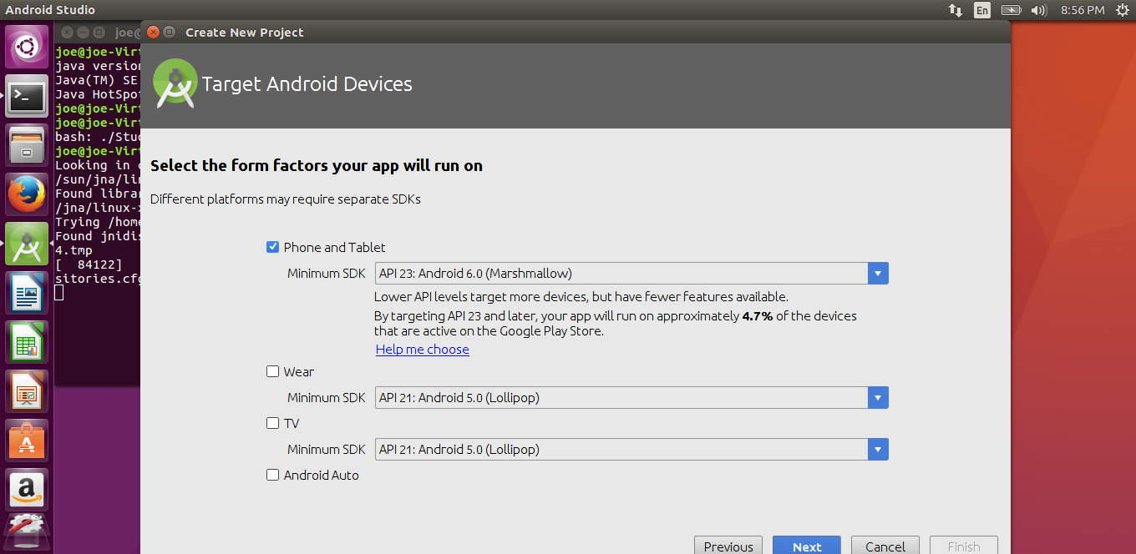This screenshot has width=1136, height=554.
Task: Close the Create New Project dialog
Action: pos(153,33)
